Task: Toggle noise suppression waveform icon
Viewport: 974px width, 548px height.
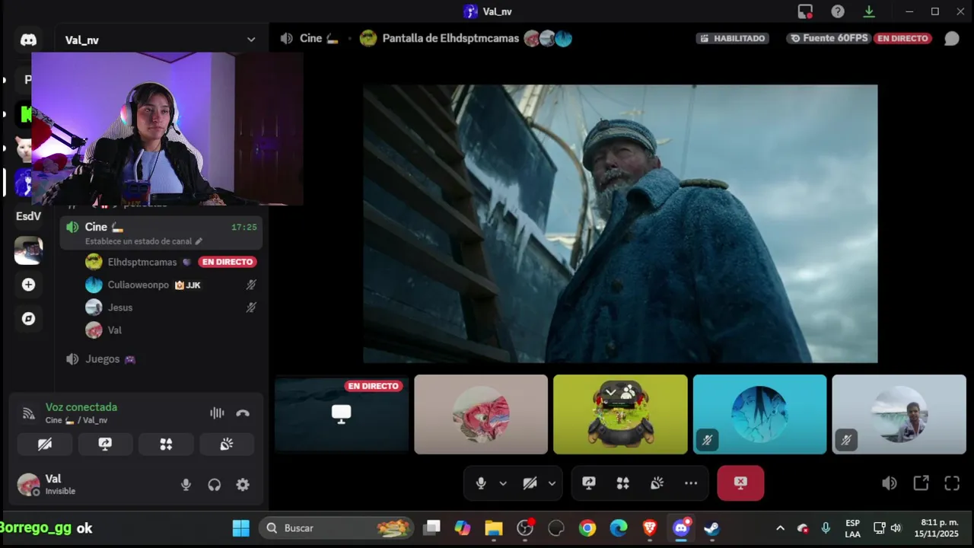Action: tap(217, 413)
